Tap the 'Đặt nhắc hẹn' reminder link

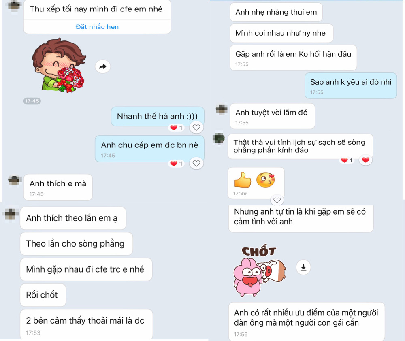[97, 27]
